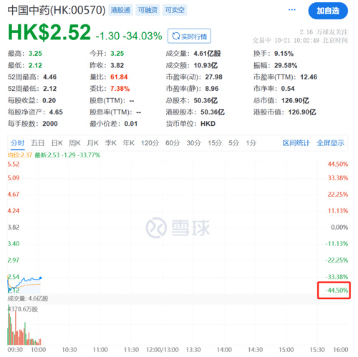Switch to the 日K chart tab
Image resolution: width=358 pixels, height=357 pixels.
click(57, 143)
